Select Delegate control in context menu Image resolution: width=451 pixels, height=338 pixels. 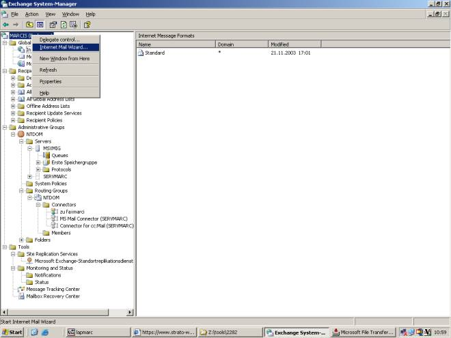pyautogui.click(x=59, y=39)
